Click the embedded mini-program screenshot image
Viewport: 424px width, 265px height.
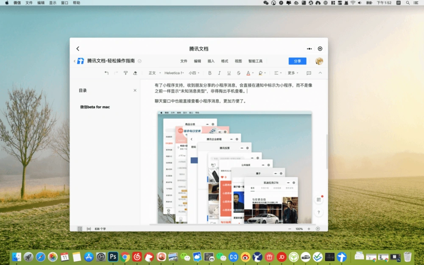(235, 167)
